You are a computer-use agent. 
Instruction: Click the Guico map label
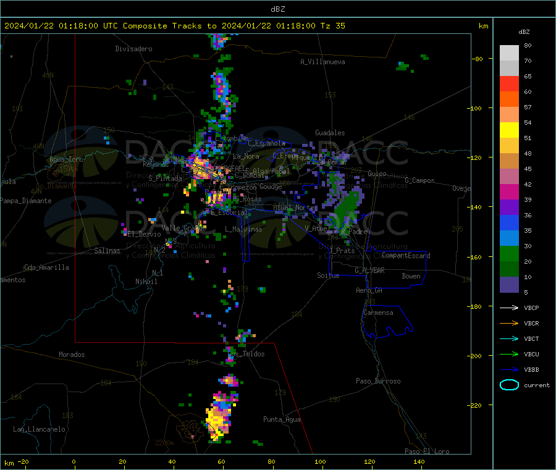[x=377, y=174]
